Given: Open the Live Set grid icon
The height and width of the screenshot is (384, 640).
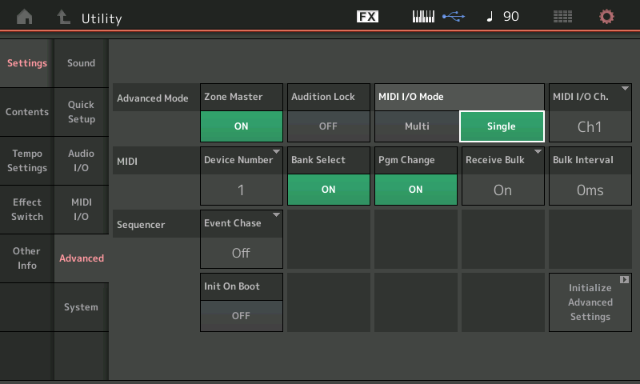Looking at the screenshot, I should 562,17.
